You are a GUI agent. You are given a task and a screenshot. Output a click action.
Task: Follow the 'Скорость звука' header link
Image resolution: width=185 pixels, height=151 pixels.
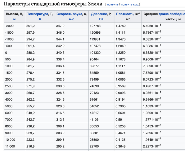69,14
